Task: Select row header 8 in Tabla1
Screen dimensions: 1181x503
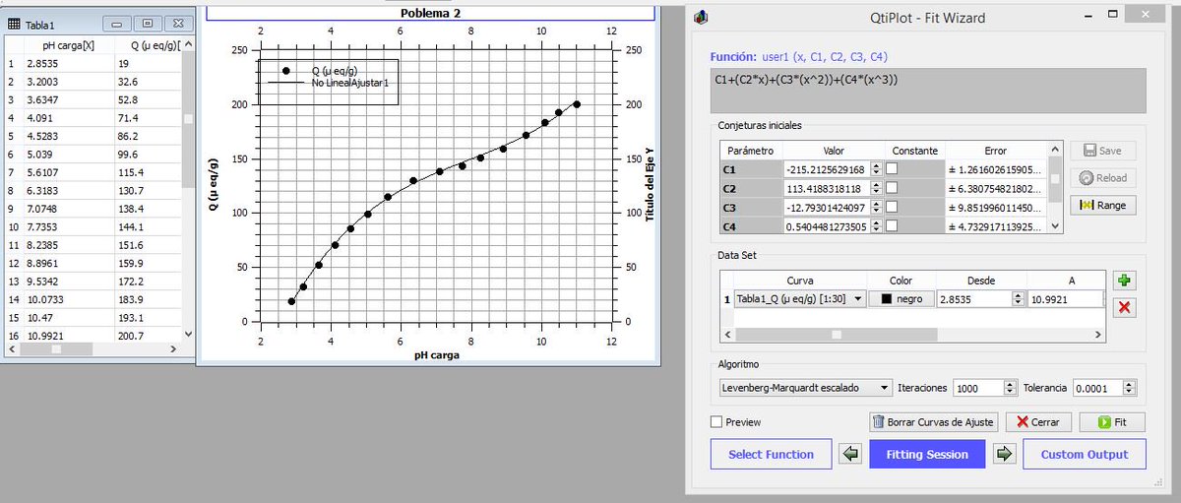Action: [x=12, y=191]
